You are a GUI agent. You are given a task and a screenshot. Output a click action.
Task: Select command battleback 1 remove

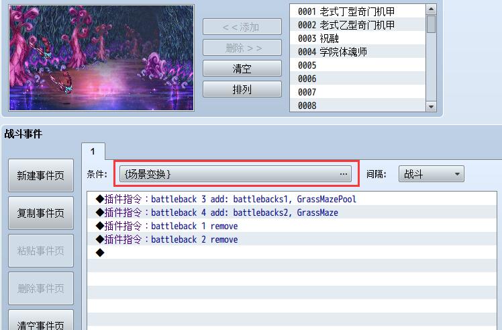(x=292, y=226)
